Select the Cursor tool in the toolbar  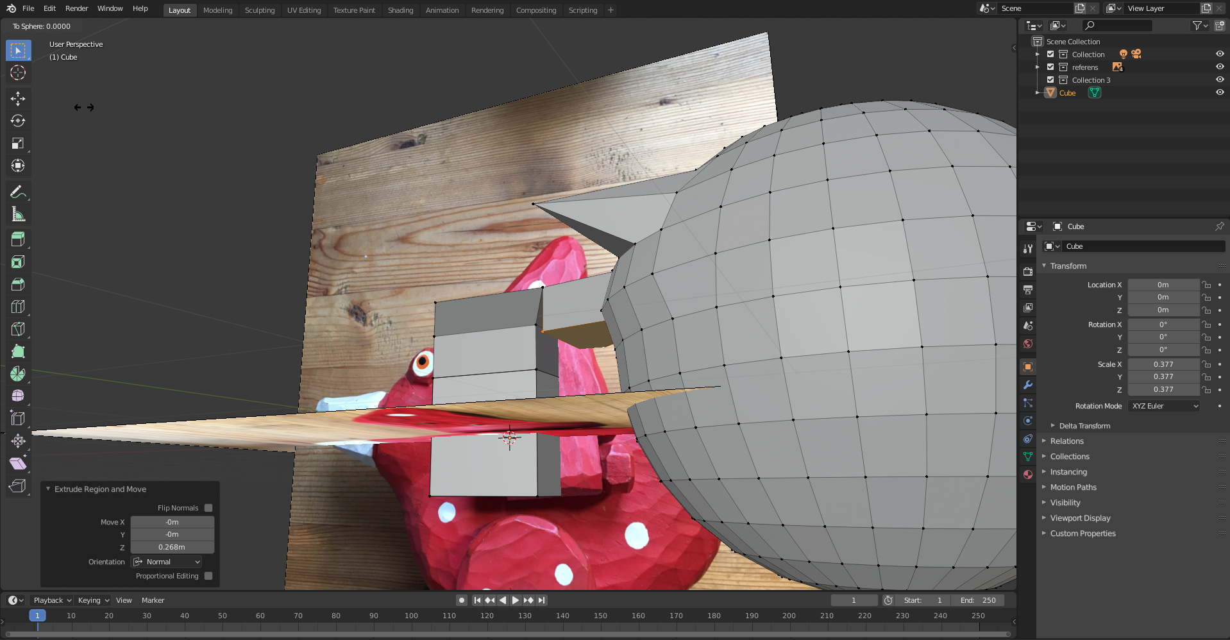[x=18, y=72]
